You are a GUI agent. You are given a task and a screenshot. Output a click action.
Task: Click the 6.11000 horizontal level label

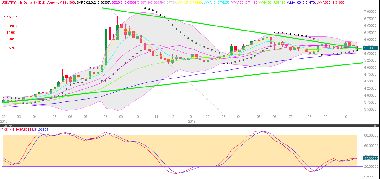pos(11,33)
